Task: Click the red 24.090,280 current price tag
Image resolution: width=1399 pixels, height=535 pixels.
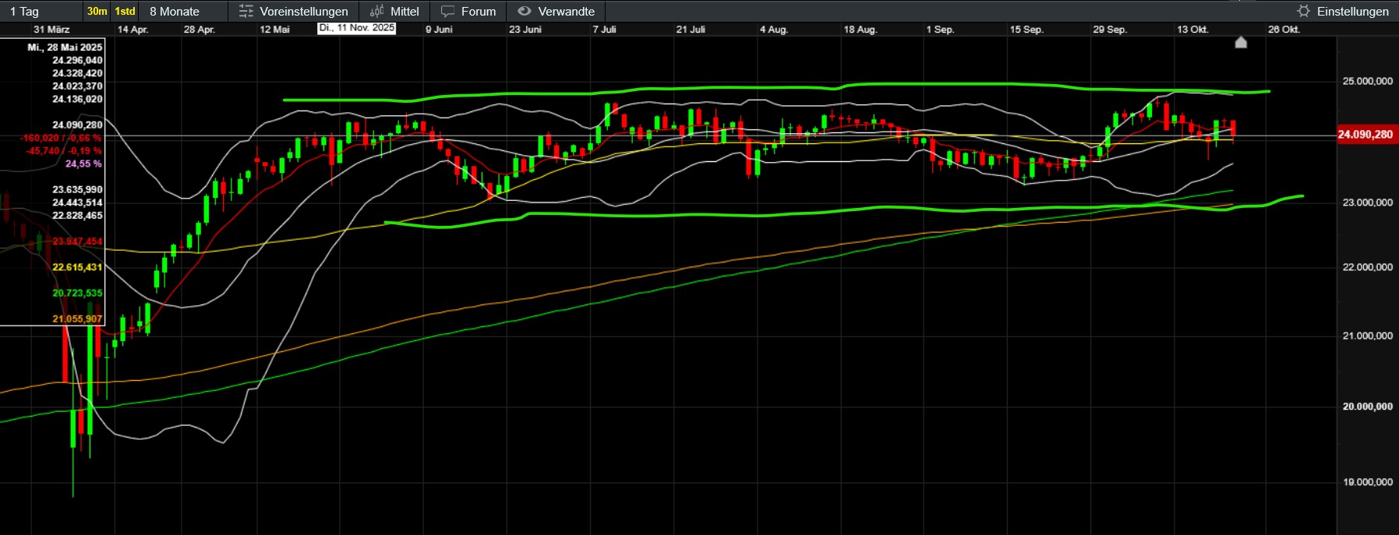Action: pyautogui.click(x=1365, y=135)
